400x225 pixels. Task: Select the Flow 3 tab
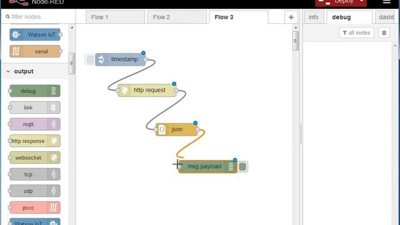pos(239,17)
